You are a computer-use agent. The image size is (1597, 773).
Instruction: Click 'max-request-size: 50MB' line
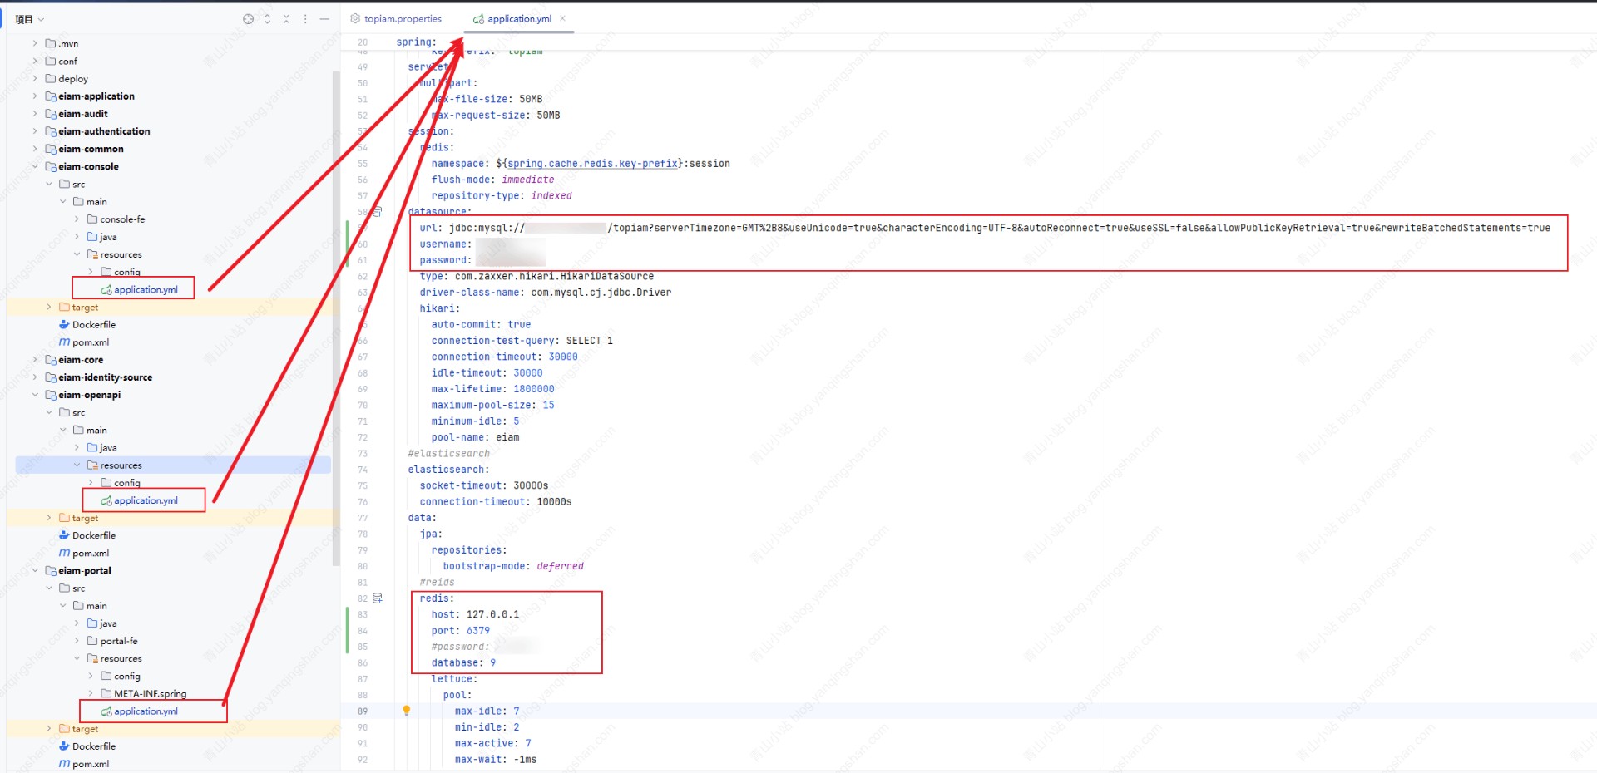(496, 116)
